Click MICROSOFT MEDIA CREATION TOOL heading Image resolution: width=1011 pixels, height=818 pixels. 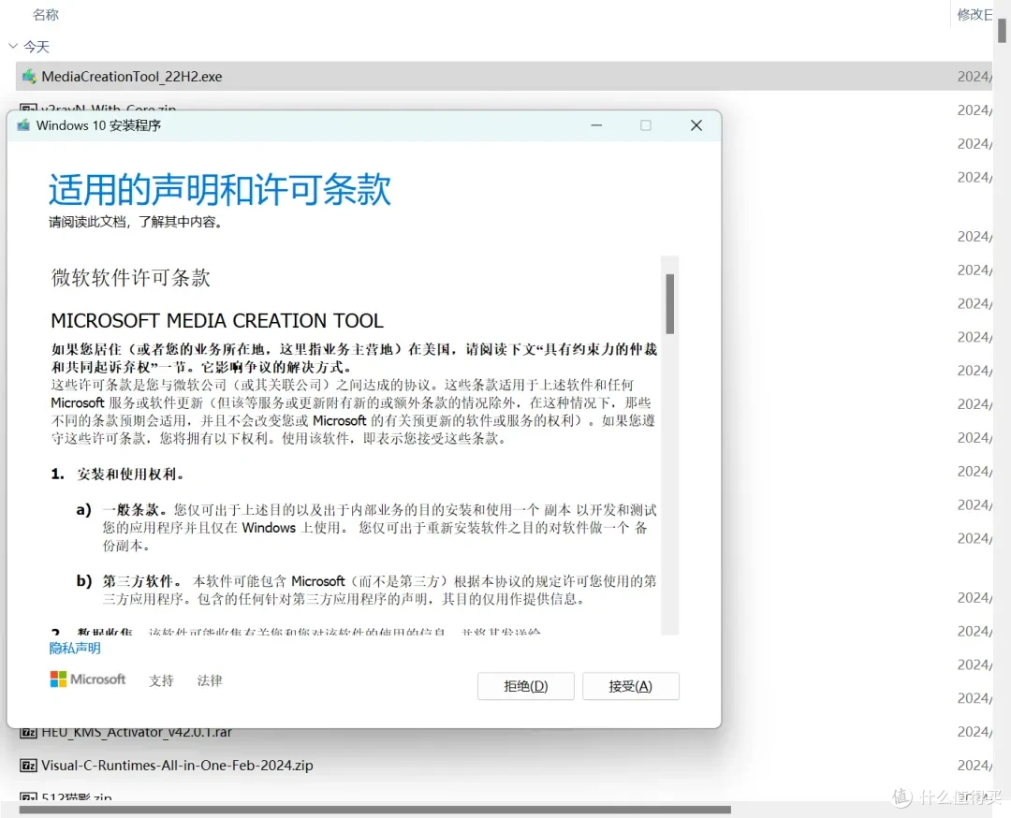point(217,320)
